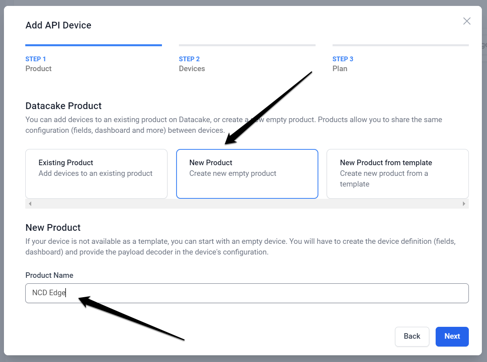Click the Step 2 progress bar
Screen dimensions: 487x362
coord(247,45)
